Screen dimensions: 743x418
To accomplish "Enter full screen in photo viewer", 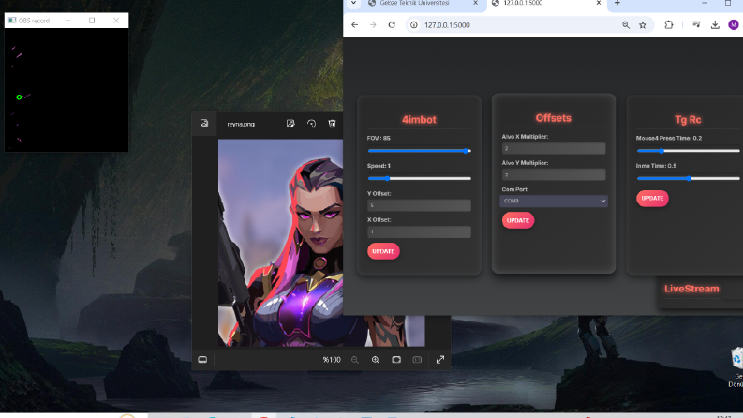I will [x=440, y=360].
